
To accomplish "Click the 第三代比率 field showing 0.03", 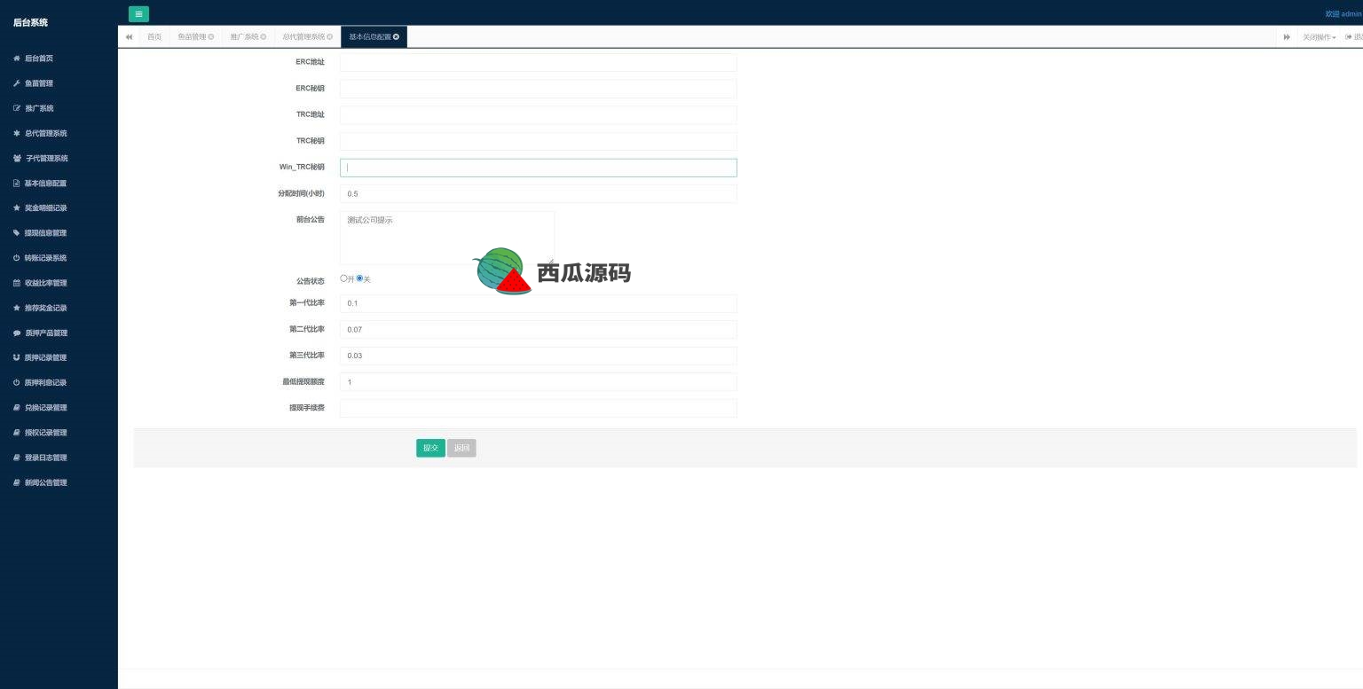I will [538, 356].
